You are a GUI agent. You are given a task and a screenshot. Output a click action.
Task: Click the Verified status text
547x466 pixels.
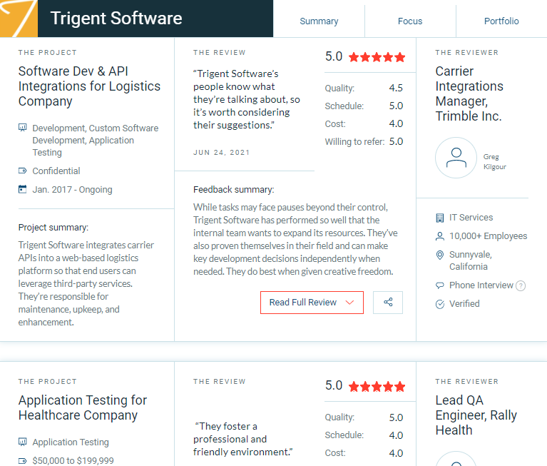click(464, 304)
